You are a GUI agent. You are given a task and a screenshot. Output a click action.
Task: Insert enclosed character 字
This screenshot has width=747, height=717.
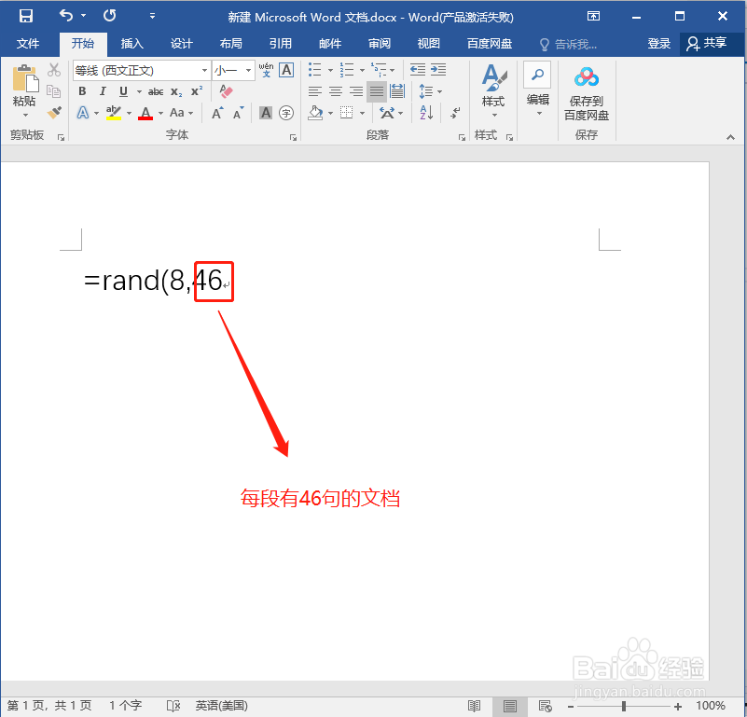point(286,113)
